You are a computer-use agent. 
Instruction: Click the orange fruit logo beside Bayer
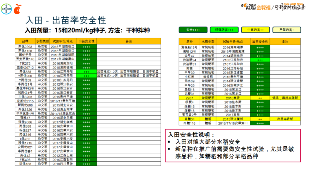click(18, 9)
